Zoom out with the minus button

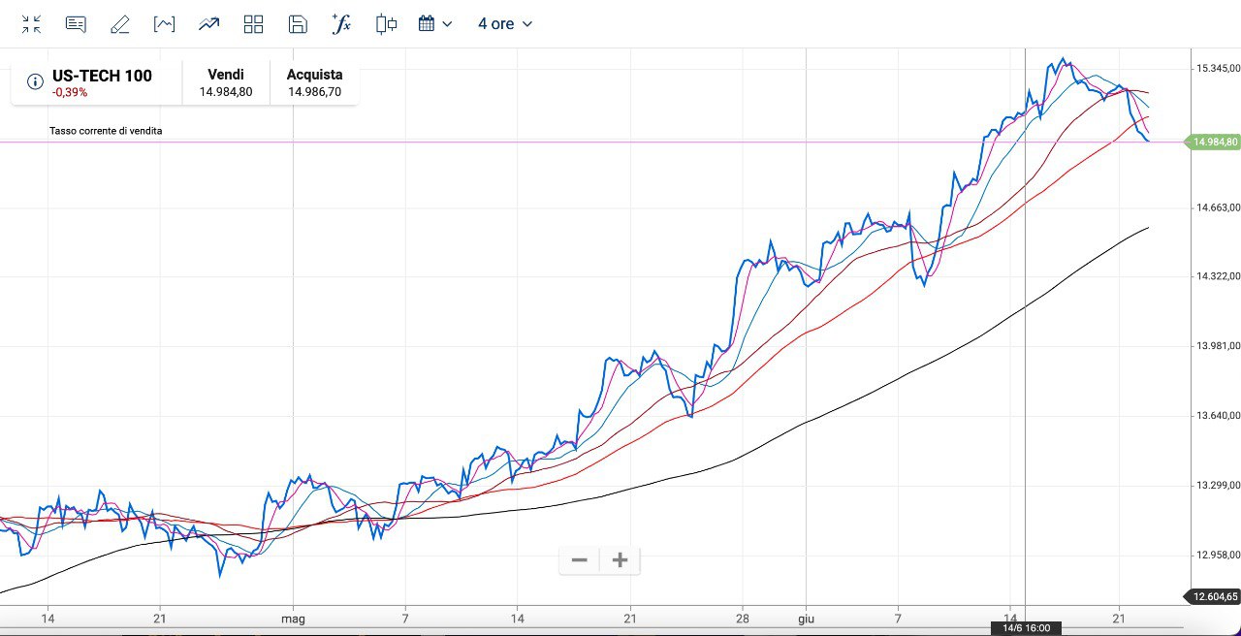click(580, 560)
